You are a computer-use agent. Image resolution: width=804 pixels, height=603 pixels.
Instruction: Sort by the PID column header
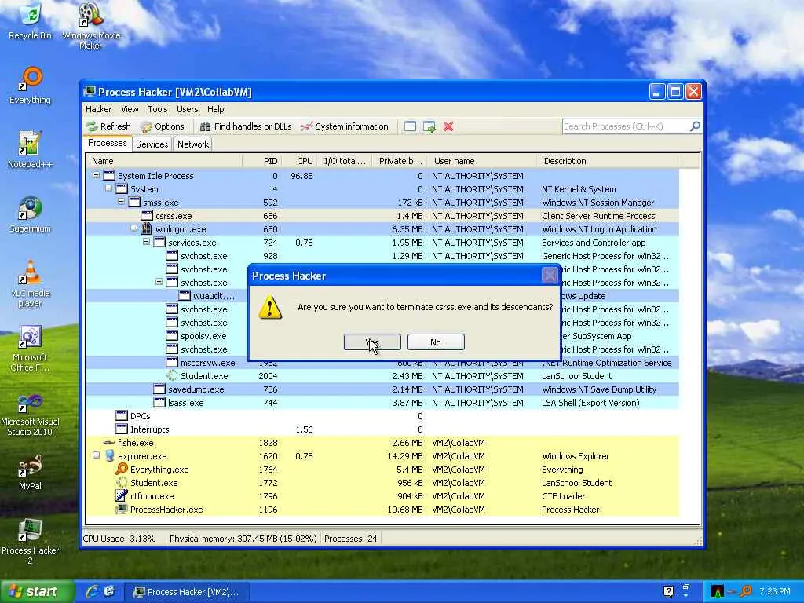262,161
